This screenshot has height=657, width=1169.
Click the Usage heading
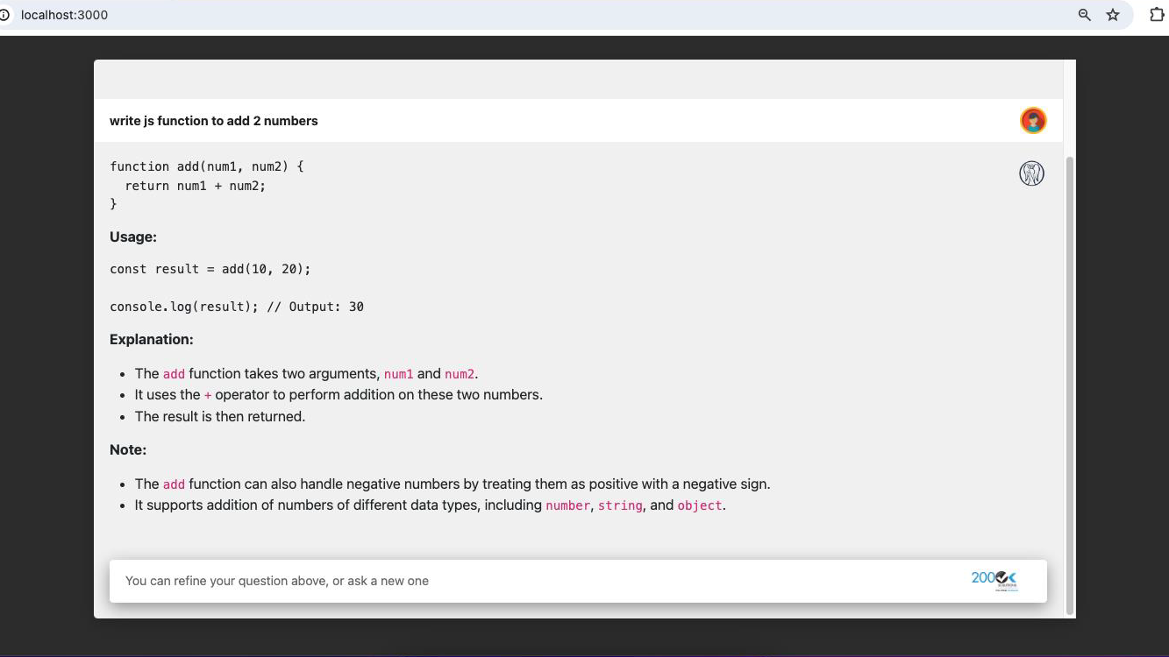point(133,237)
